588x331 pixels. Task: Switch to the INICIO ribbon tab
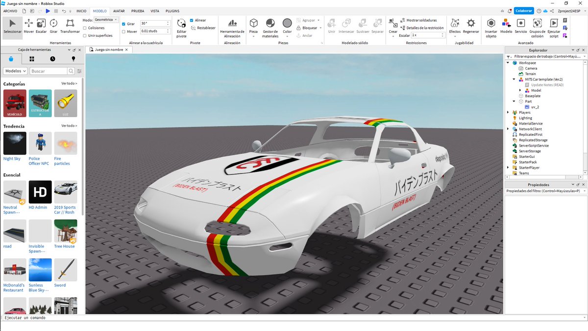coord(81,11)
